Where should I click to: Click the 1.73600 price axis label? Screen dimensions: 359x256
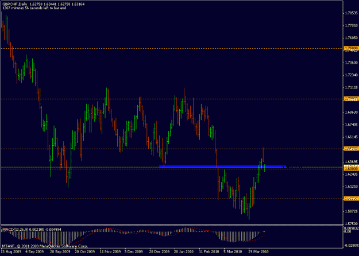click(x=351, y=63)
